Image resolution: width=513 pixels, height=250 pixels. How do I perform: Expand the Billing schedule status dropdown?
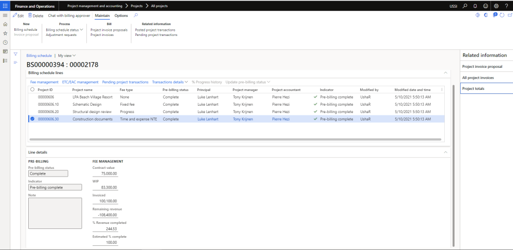(64, 30)
